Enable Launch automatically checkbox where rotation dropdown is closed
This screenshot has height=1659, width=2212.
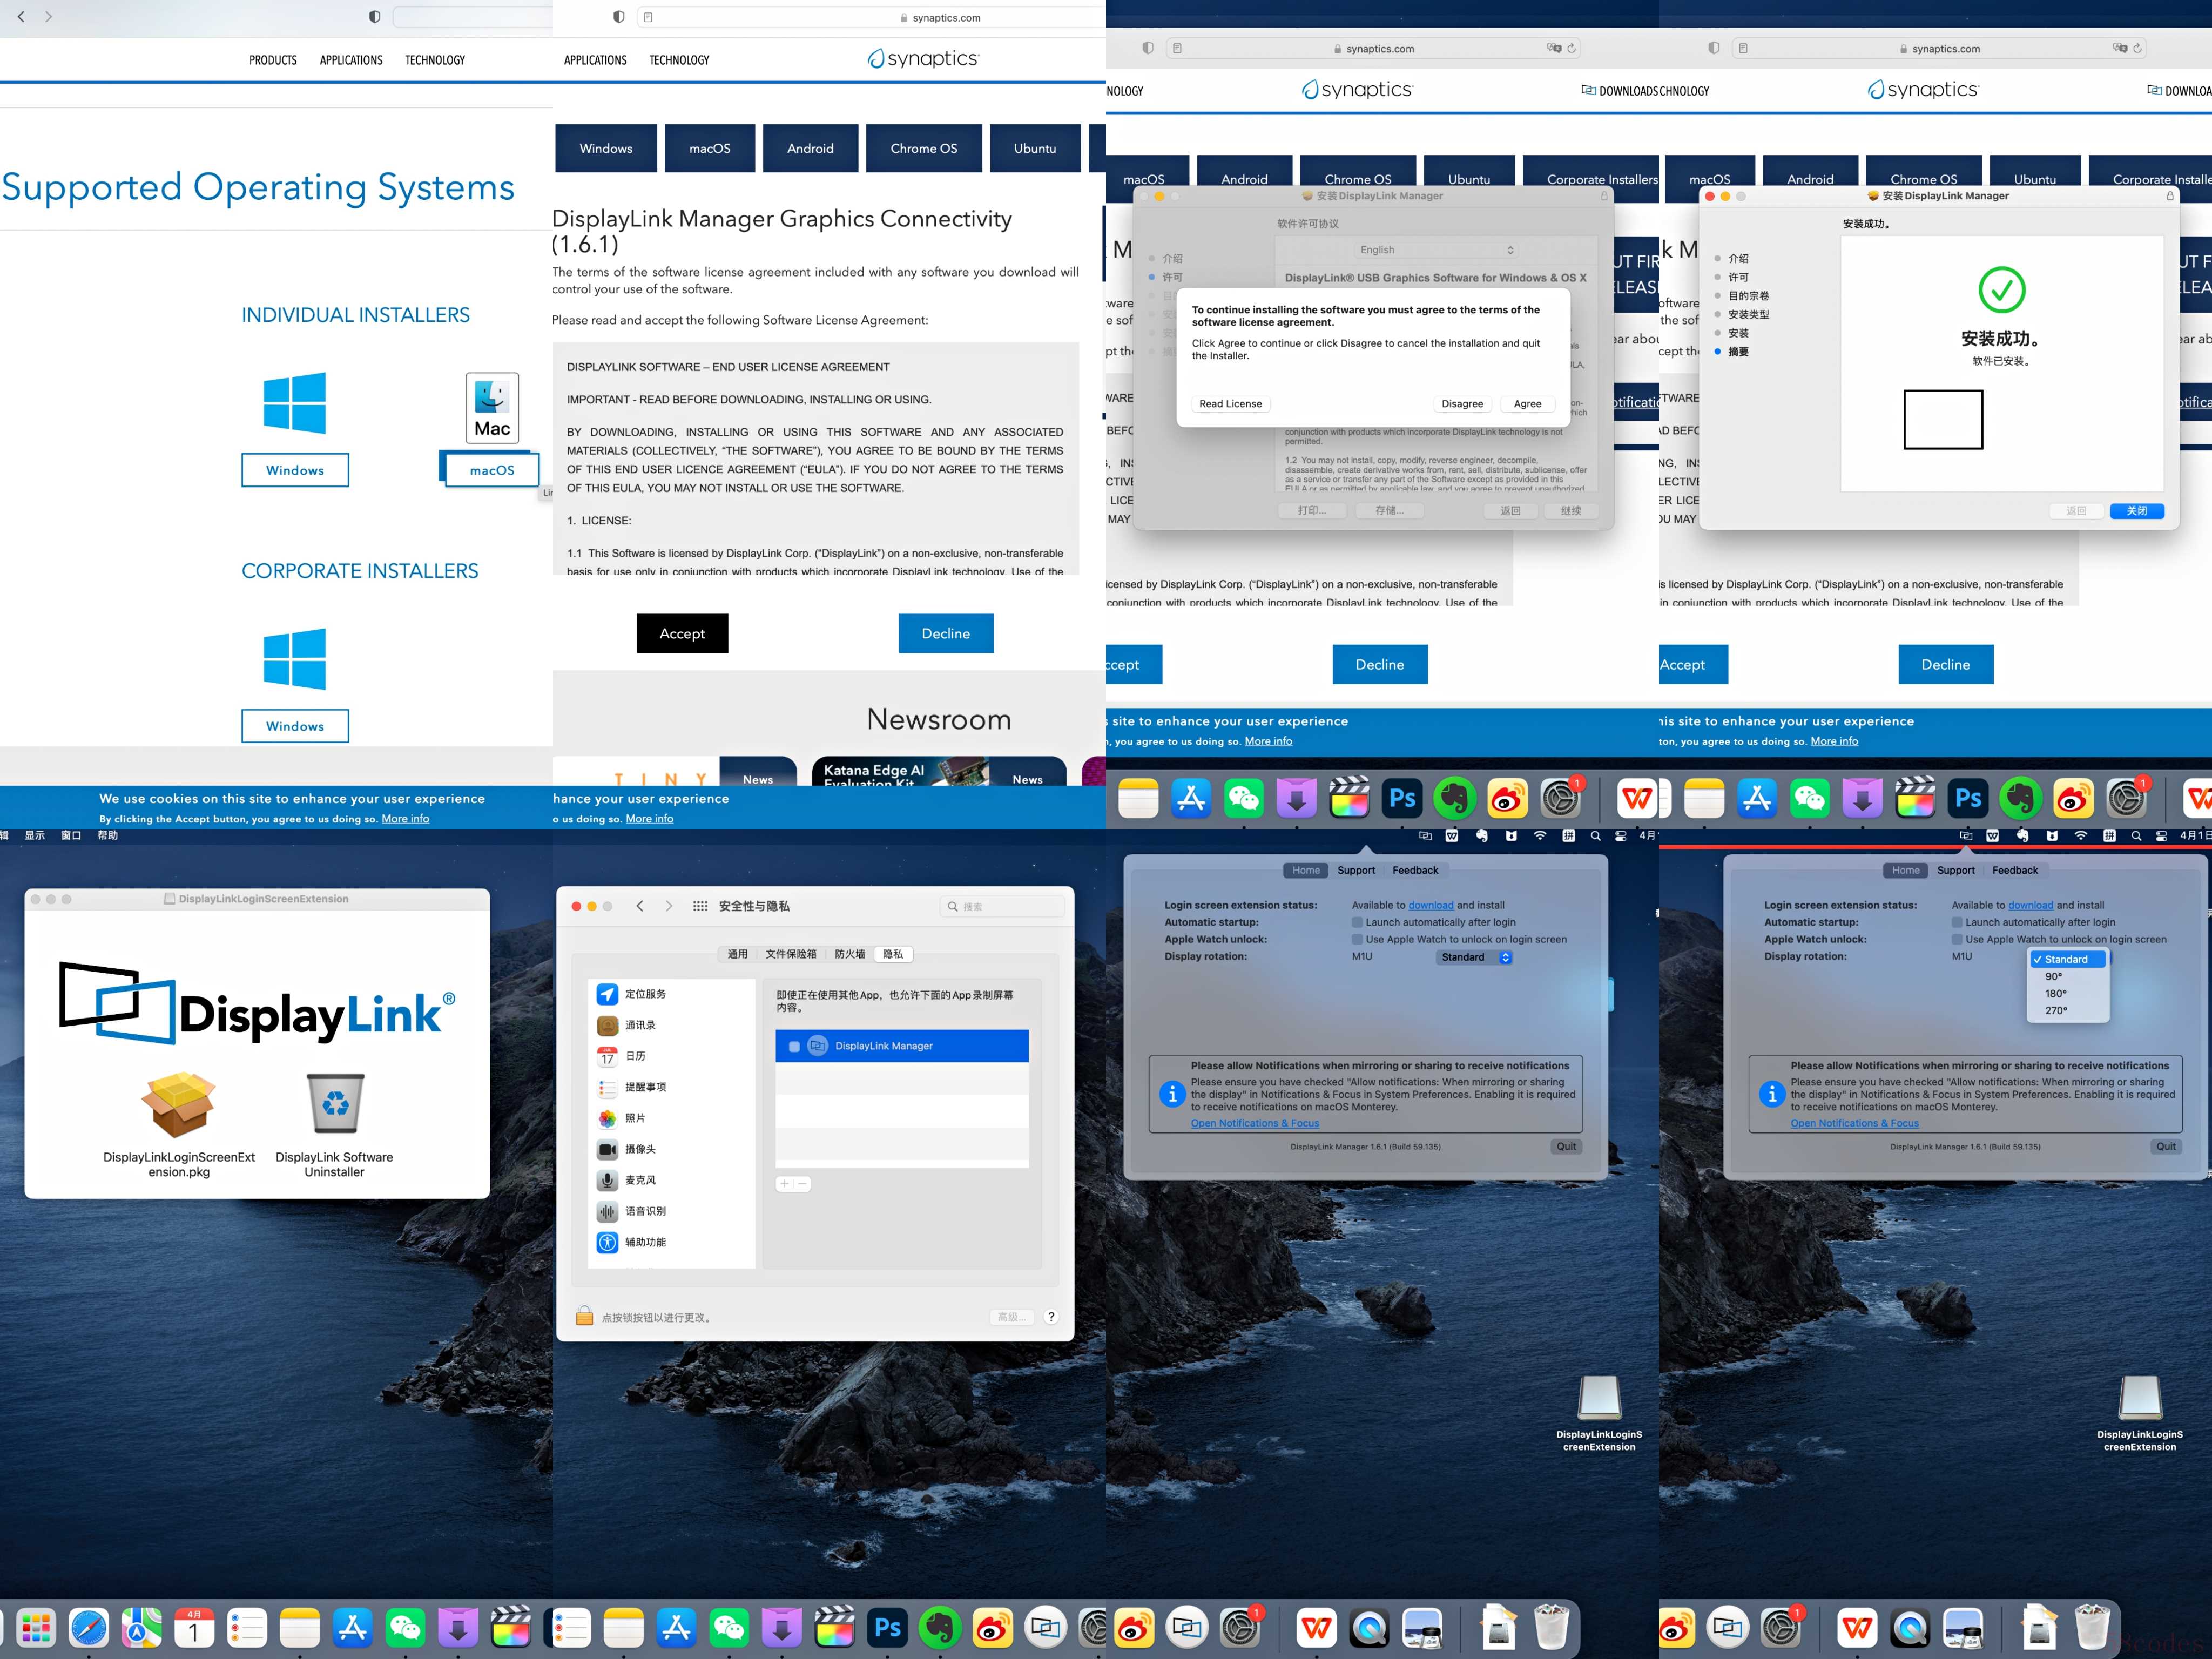coord(1357,922)
